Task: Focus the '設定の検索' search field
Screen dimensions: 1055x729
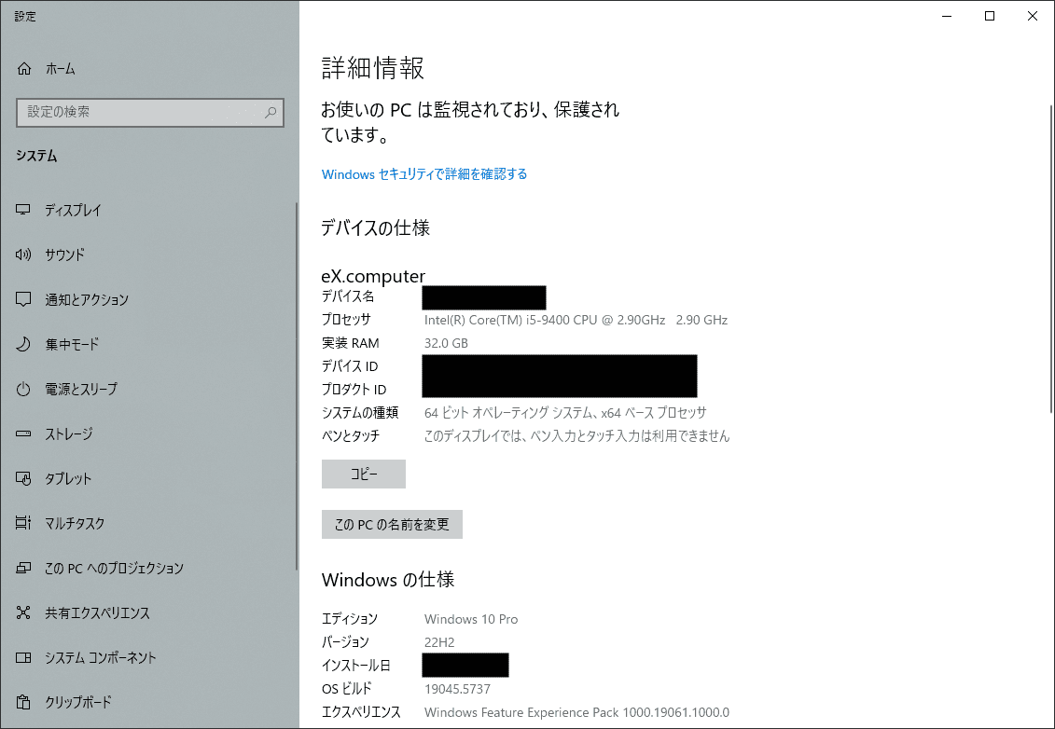Action: click(x=140, y=113)
